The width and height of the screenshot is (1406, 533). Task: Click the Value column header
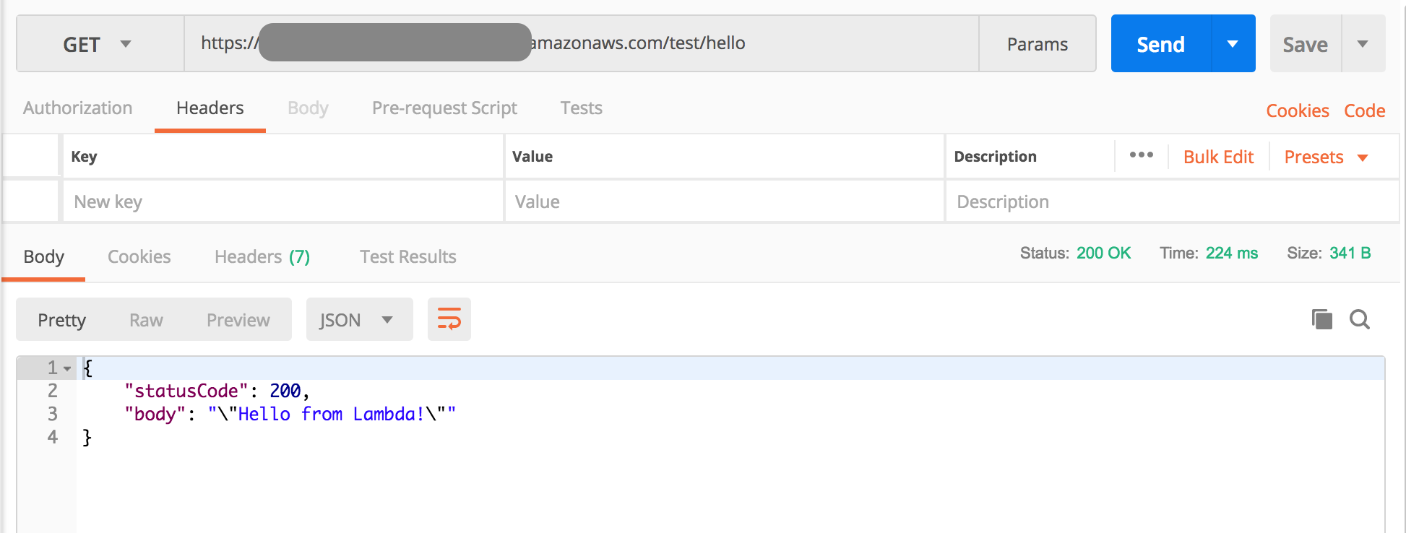532,156
